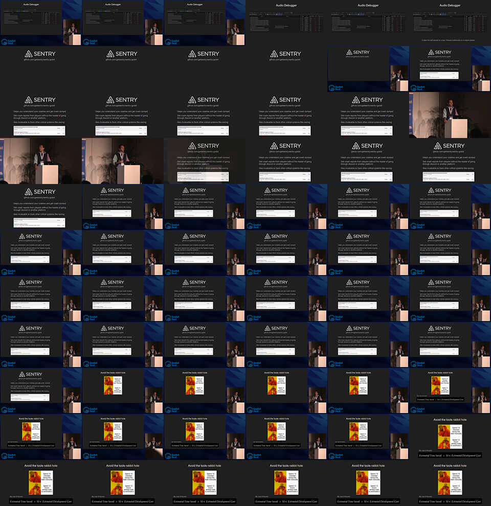Select the first full-screen Audio Debugger frame
The image size is (491, 506).
point(286,23)
